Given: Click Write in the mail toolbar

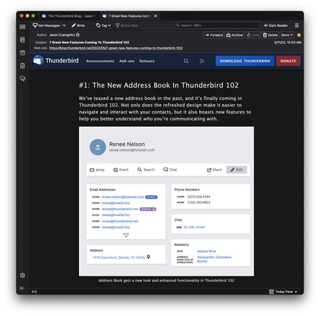Looking at the screenshot, I should tap(78, 26).
